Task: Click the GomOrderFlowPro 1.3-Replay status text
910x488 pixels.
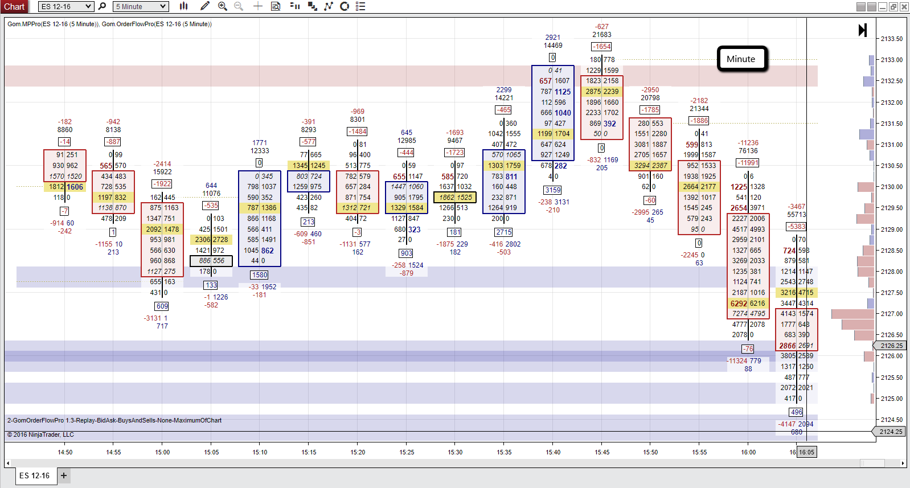Action: tap(114, 420)
